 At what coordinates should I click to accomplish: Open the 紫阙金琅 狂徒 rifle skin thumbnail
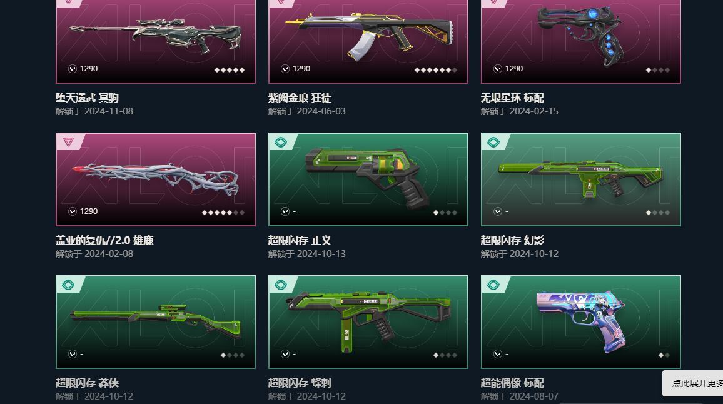[368, 36]
